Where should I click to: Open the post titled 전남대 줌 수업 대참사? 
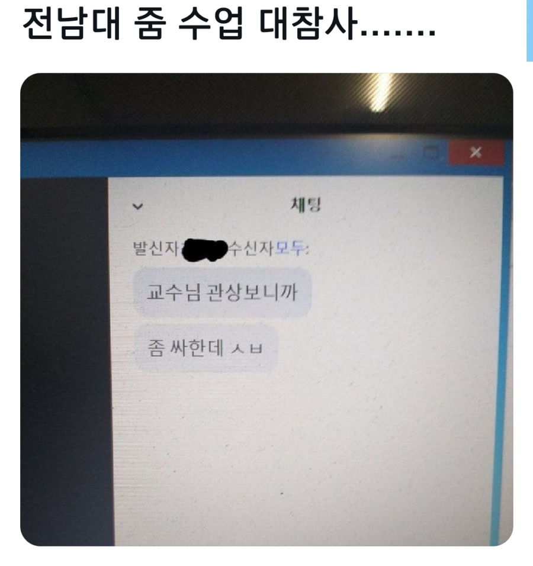229,24
